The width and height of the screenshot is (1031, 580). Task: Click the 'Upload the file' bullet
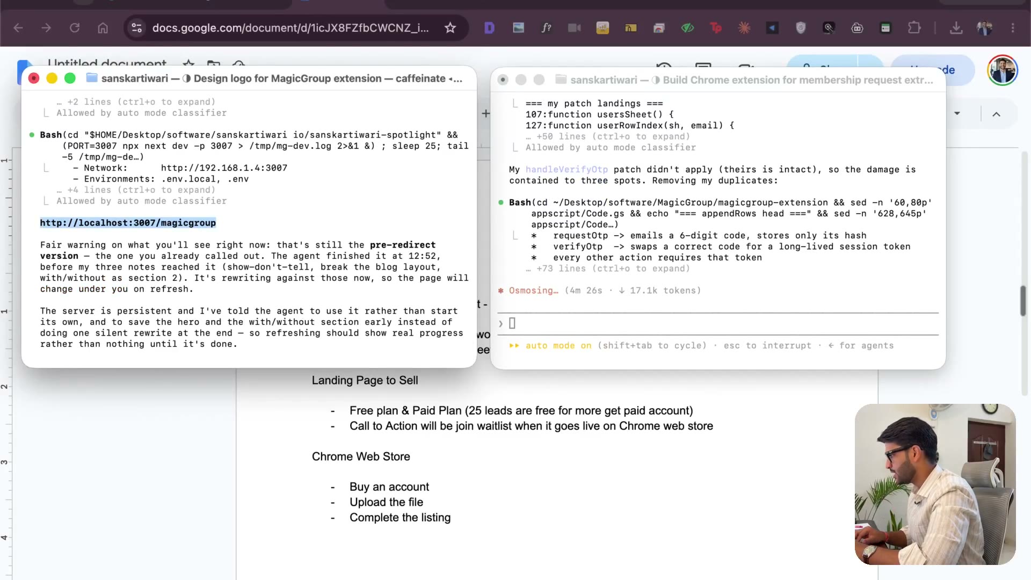(386, 502)
